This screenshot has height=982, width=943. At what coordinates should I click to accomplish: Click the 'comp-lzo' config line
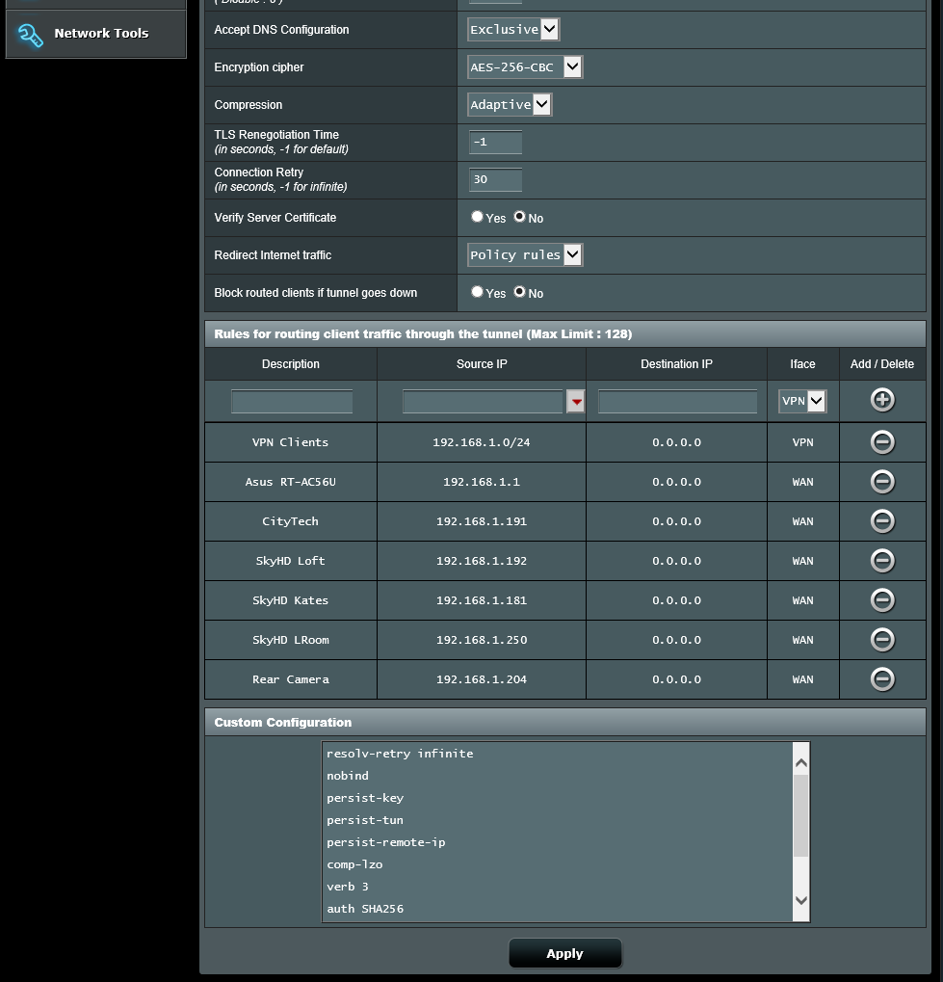(x=354, y=864)
